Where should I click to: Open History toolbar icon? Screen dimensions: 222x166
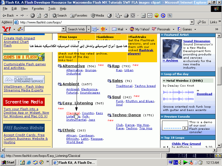click(109, 15)
